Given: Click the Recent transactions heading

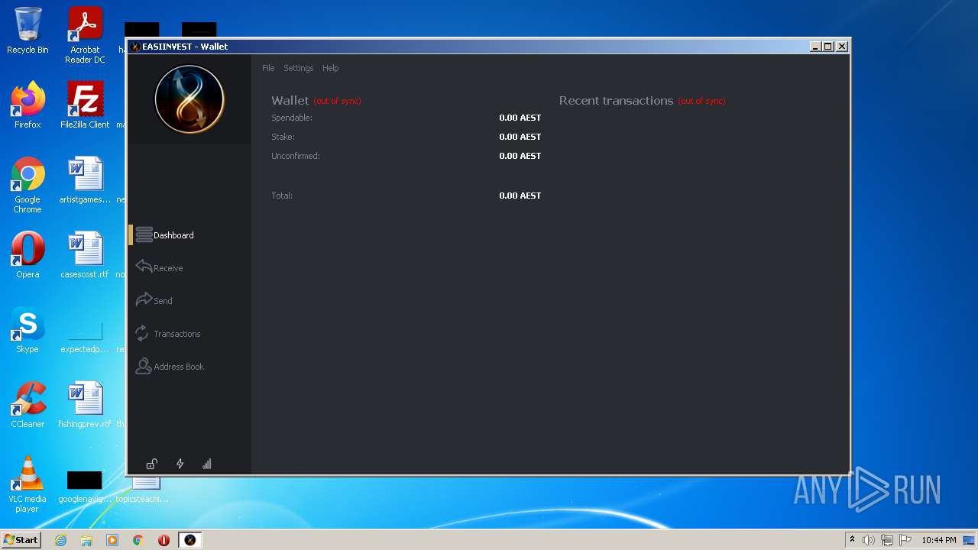Looking at the screenshot, I should point(616,101).
